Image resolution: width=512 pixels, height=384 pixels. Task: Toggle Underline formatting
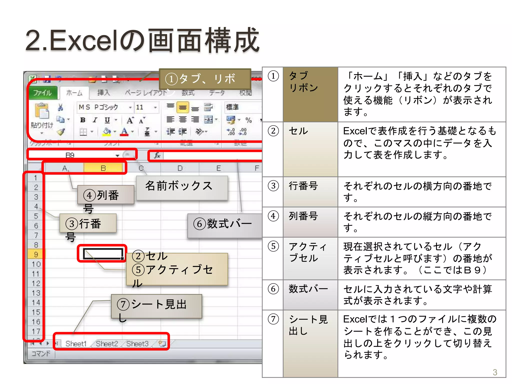[107, 120]
